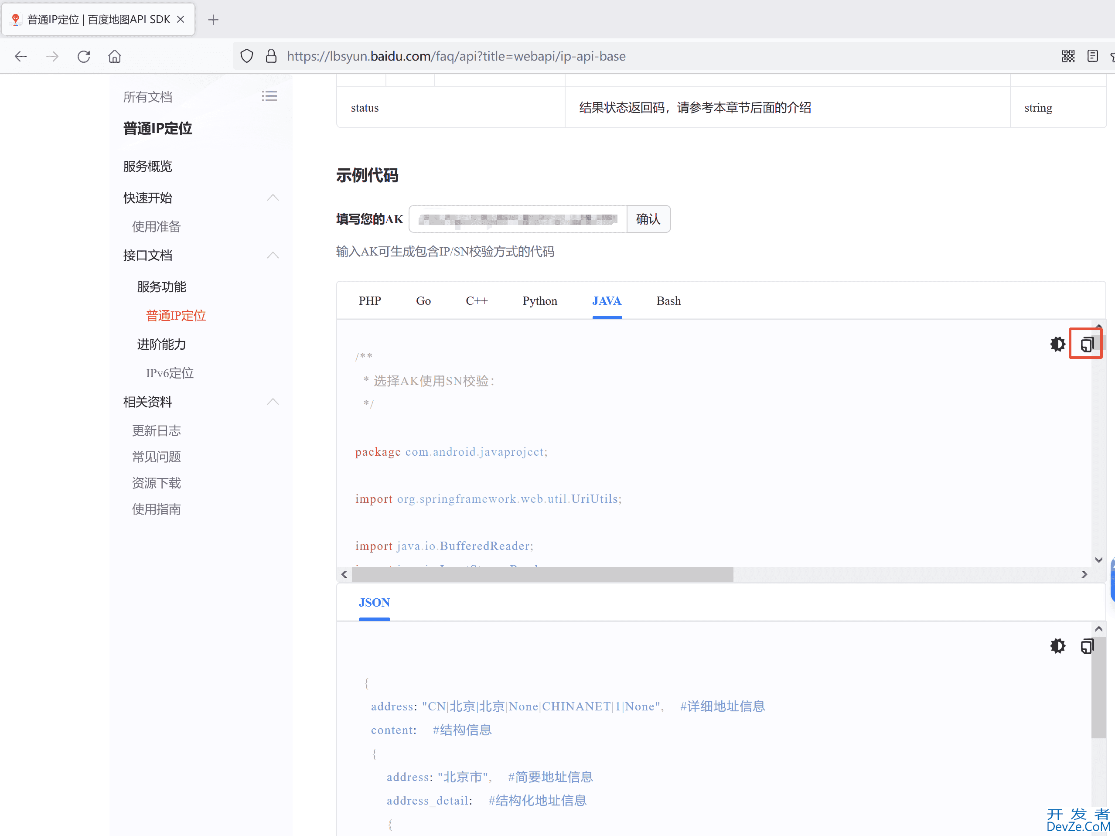Viewport: 1115px width, 836px height.
Task: Collapse the 接口文档 sidebar section
Action: [273, 255]
